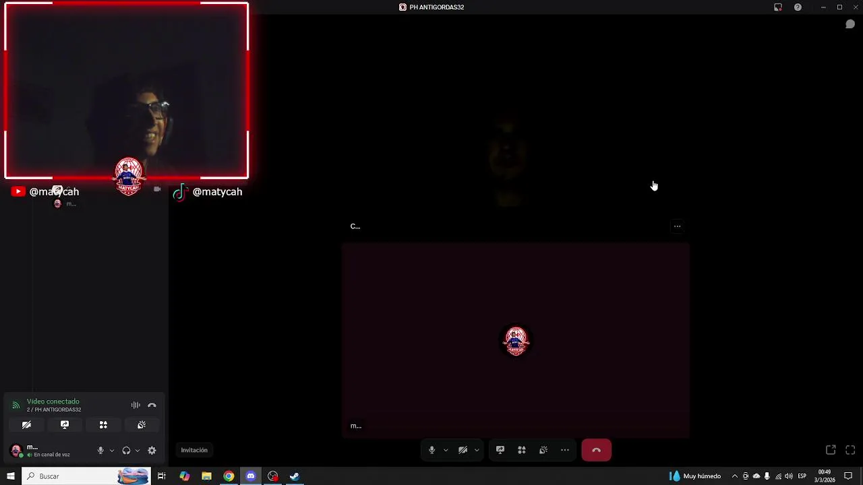Viewport: 863px width, 485px height.
Task: Click the "En canal de voz" status text
Action: tap(52, 455)
